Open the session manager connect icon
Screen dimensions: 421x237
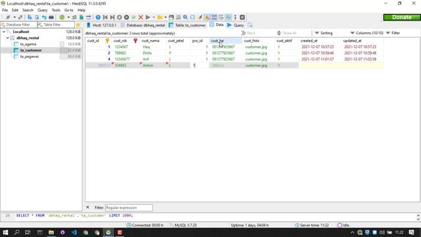[8, 17]
